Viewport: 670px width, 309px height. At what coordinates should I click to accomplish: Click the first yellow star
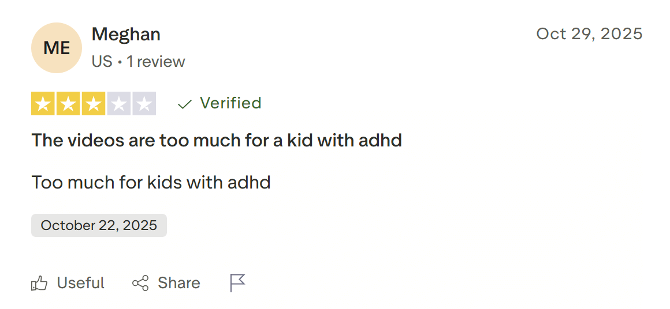click(42, 104)
